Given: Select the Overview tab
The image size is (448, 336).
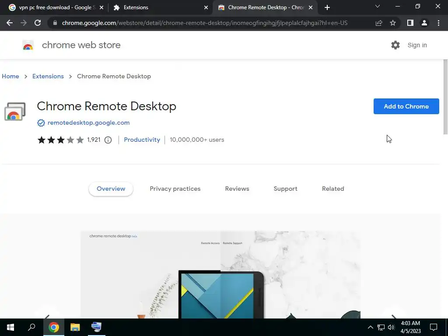Looking at the screenshot, I should [x=111, y=189].
